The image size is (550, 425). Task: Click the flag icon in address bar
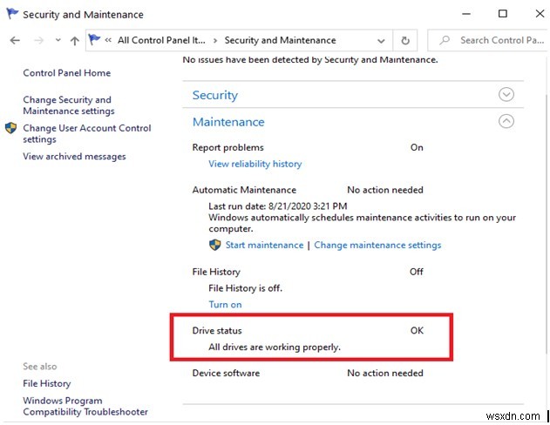94,39
